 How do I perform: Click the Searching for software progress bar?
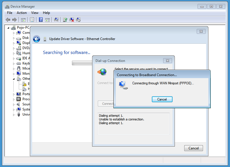82,63
